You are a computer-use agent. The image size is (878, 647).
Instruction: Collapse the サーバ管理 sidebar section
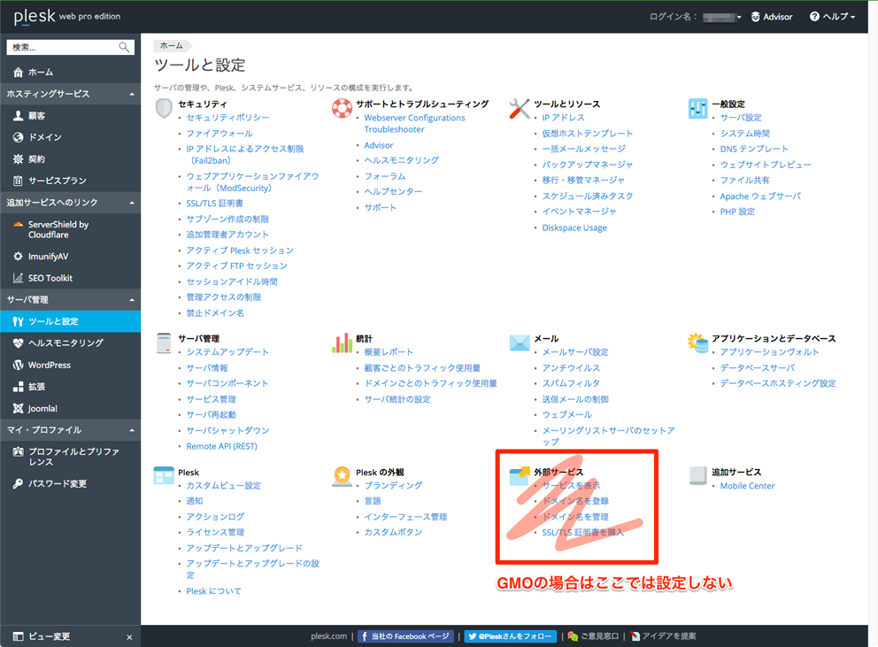click(132, 300)
